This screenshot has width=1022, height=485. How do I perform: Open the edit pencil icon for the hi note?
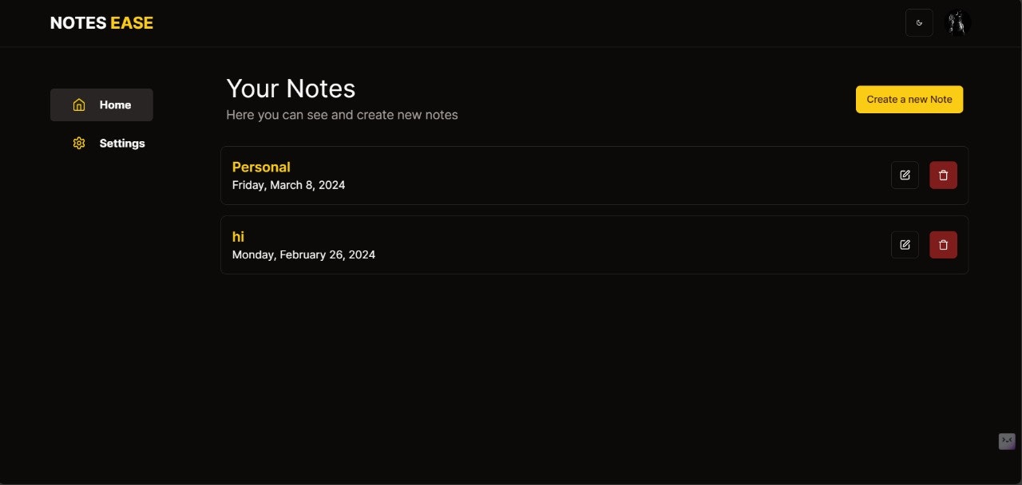point(905,245)
